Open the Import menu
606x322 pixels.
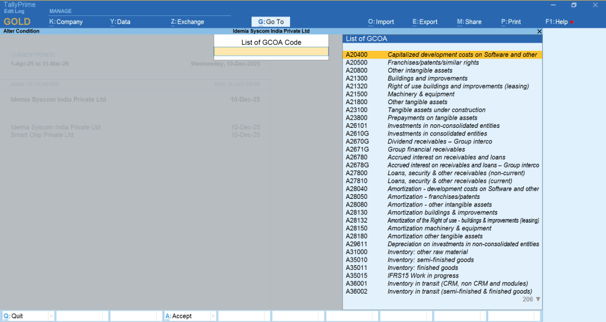point(381,22)
